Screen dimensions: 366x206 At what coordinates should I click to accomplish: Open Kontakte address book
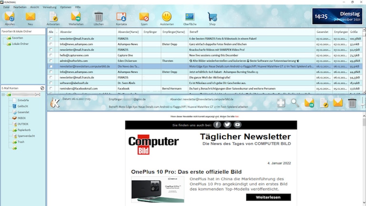[x=122, y=18]
